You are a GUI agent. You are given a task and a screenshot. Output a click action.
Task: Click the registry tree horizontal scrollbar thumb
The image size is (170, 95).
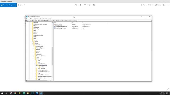point(37,80)
